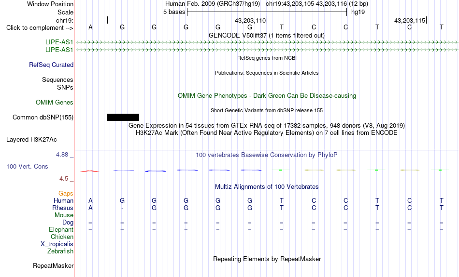This screenshot has height=277, width=459.
Task: Click the Human species label
Action: [63, 201]
